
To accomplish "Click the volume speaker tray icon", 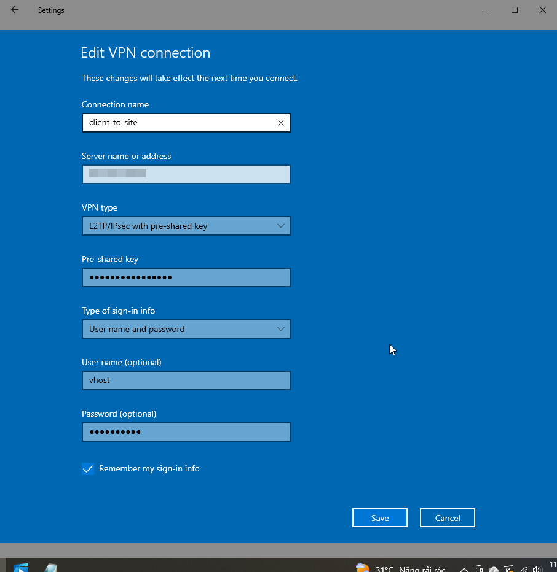I will pyautogui.click(x=539, y=569).
